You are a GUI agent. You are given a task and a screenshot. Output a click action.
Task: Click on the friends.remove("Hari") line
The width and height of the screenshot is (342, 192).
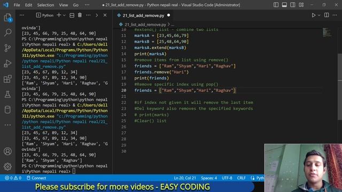pos(161,72)
